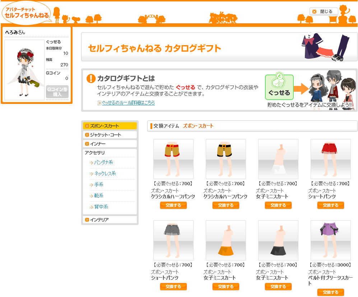
Task: Click the インテリア arrow icon
Action: (x=87, y=220)
